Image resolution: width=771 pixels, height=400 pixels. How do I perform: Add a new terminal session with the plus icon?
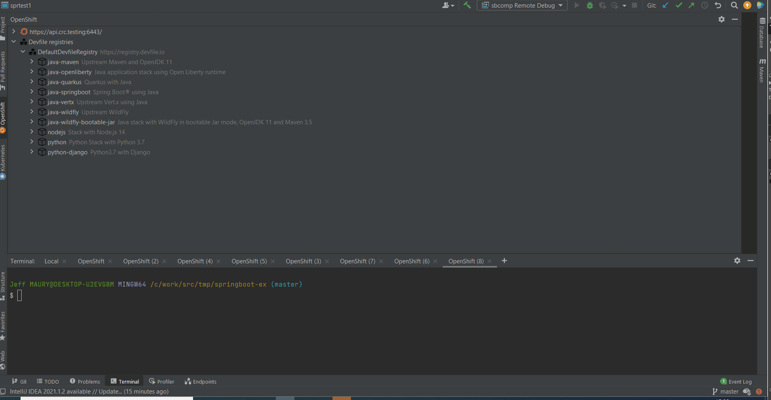(504, 261)
